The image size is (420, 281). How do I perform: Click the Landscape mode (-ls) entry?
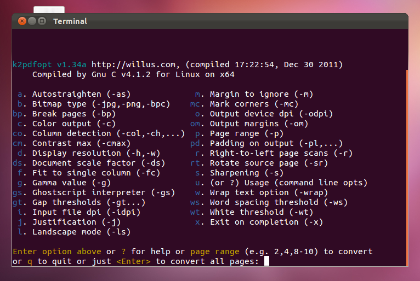[74, 232]
